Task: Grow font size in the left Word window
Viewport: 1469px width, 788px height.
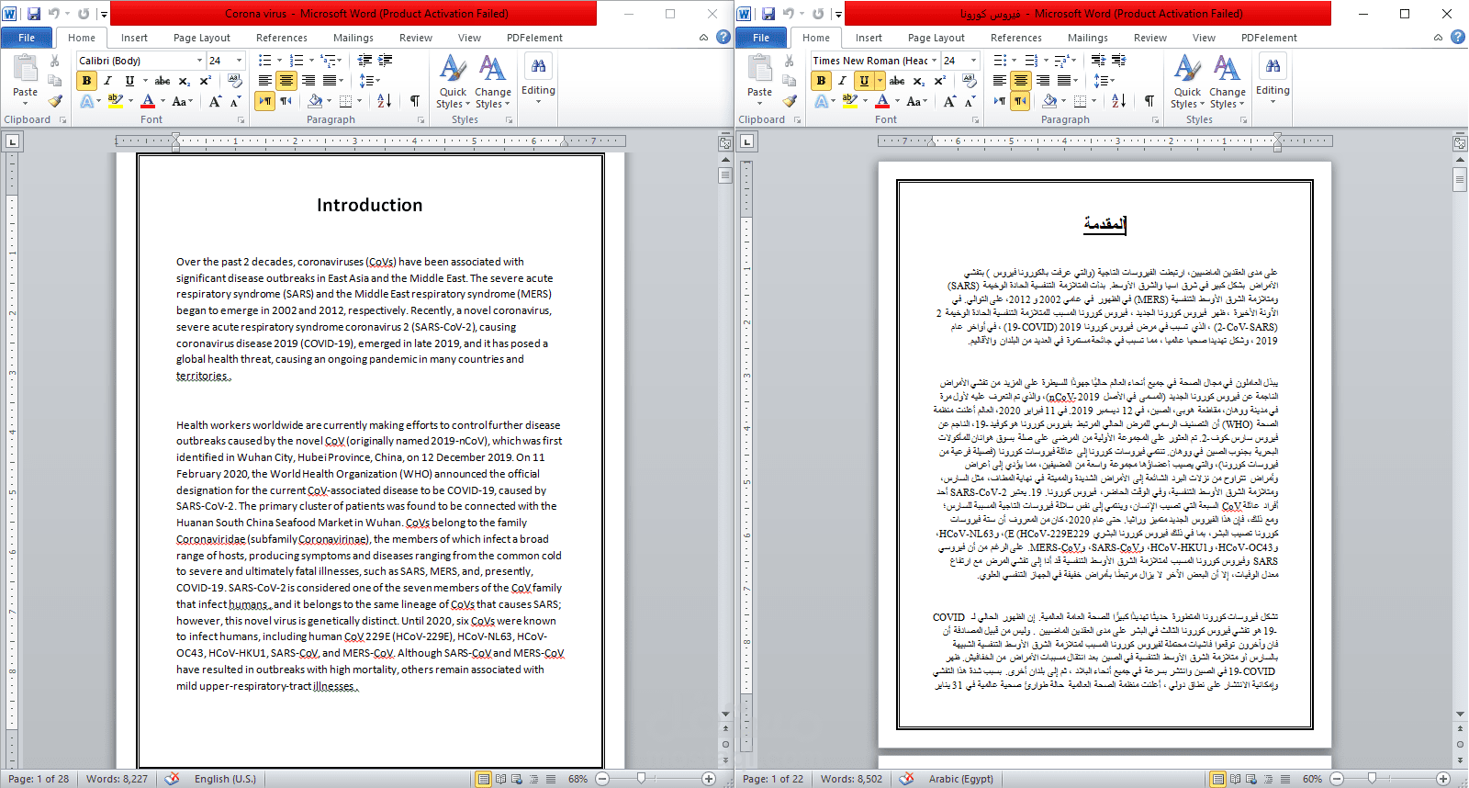Action: point(215,101)
